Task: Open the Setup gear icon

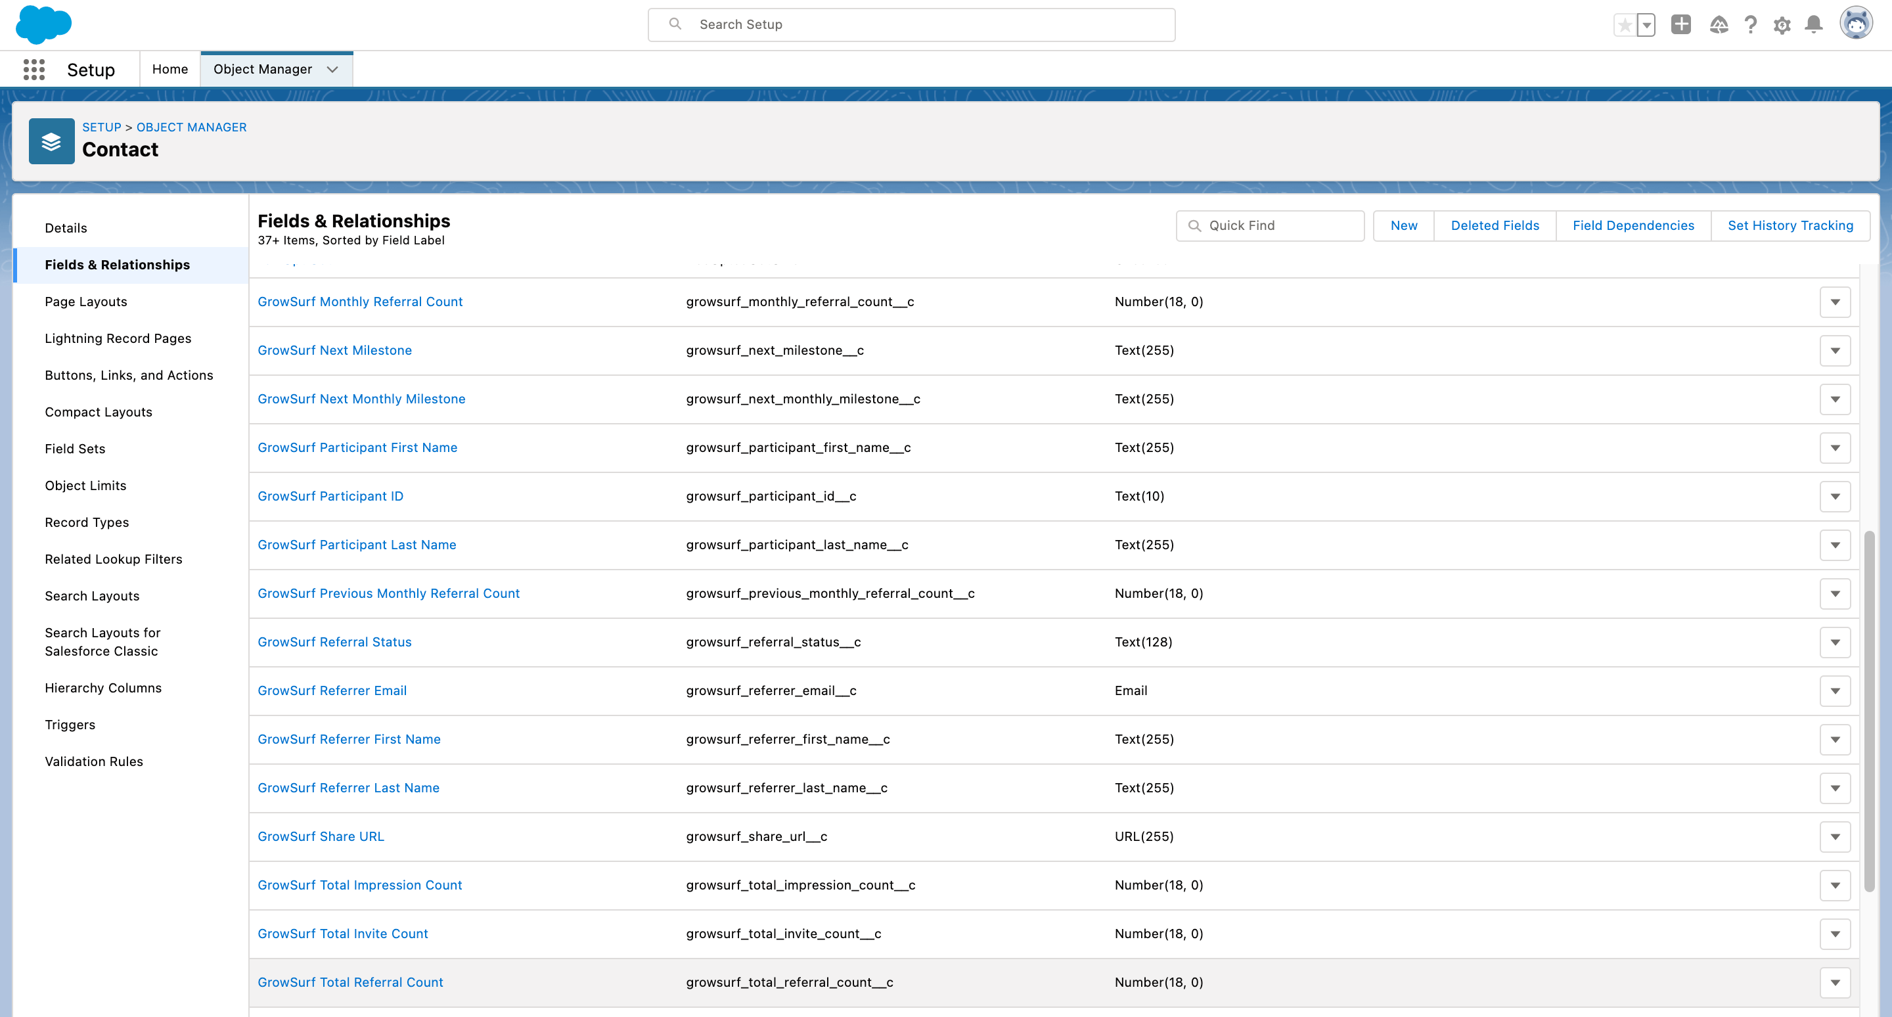Action: click(x=1782, y=24)
